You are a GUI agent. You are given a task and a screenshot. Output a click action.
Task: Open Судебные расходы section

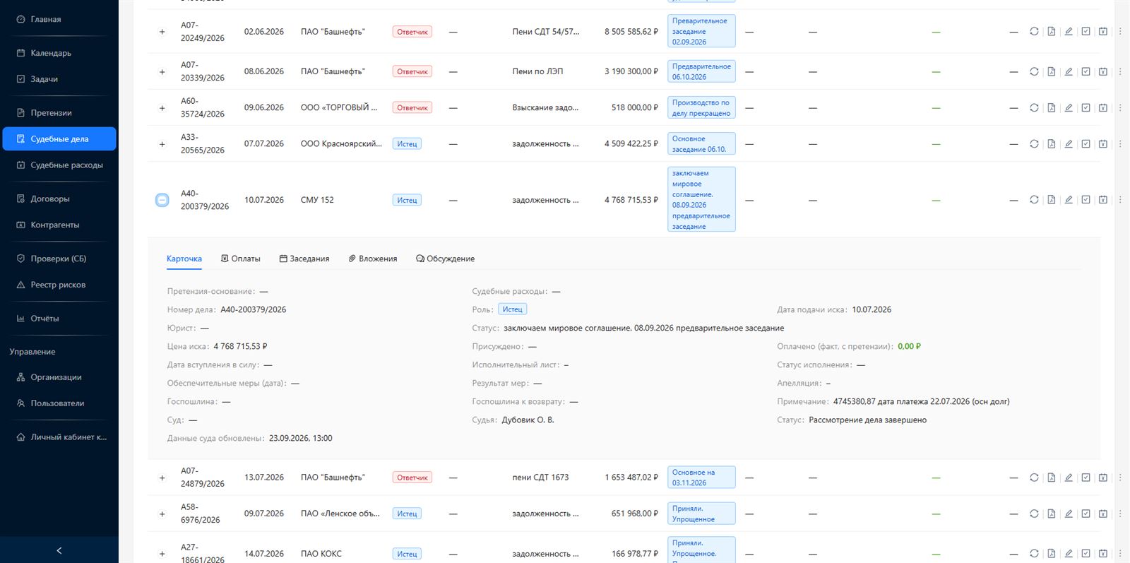59,165
